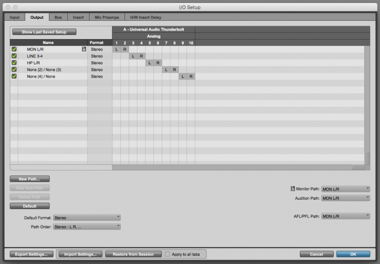The width and height of the screenshot is (380, 264).
Task: Open the Monitor Path dropdown
Action: click(x=345, y=189)
